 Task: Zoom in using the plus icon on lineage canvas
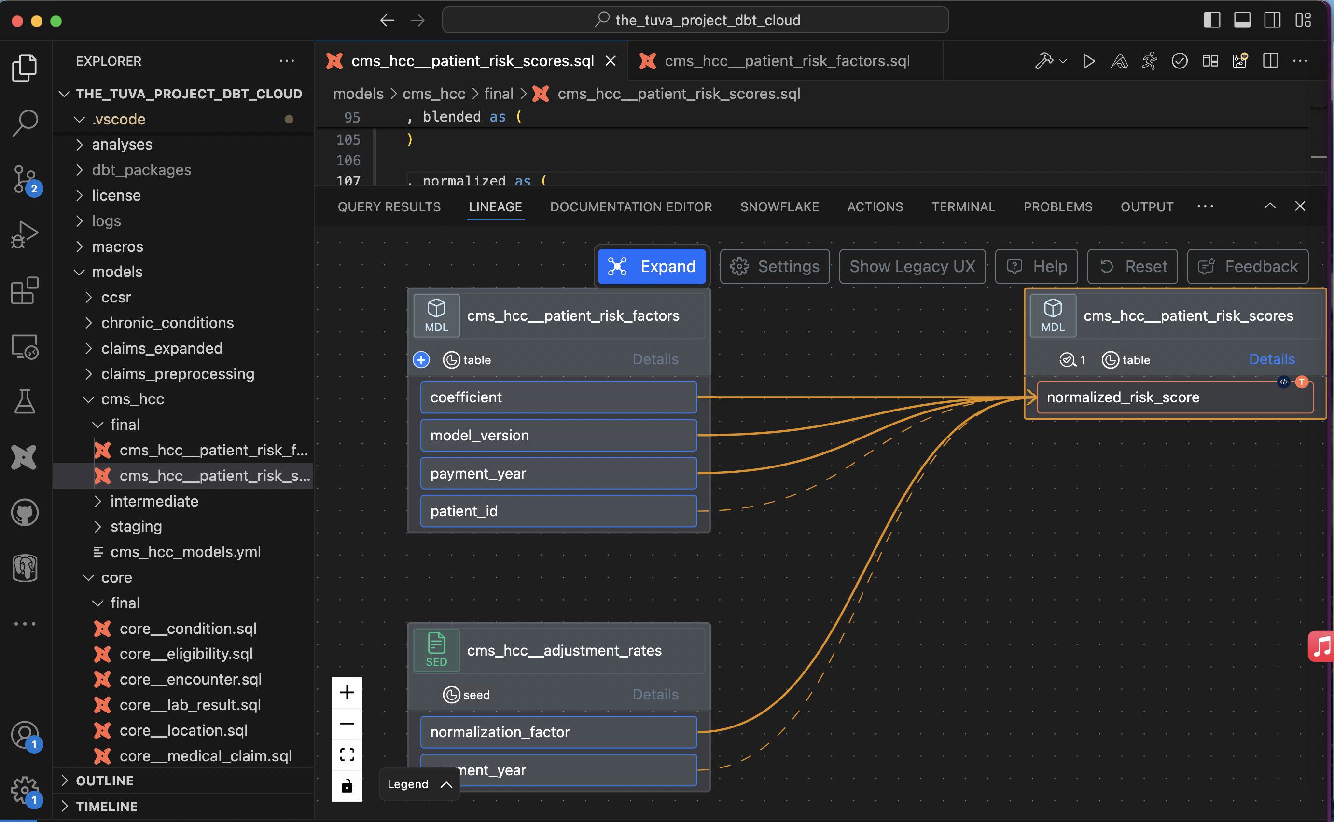point(347,692)
